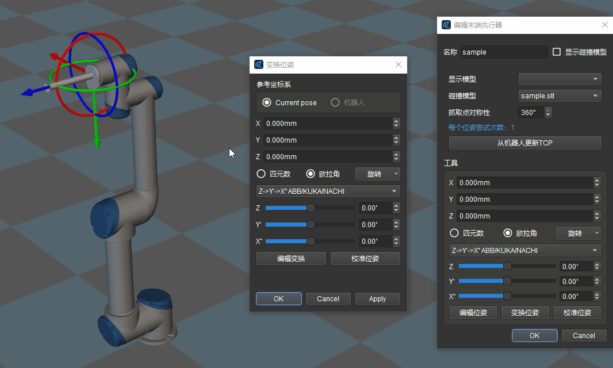This screenshot has height=368, width=613.
Task: Click the 名称 field containing sample
Action: click(504, 52)
